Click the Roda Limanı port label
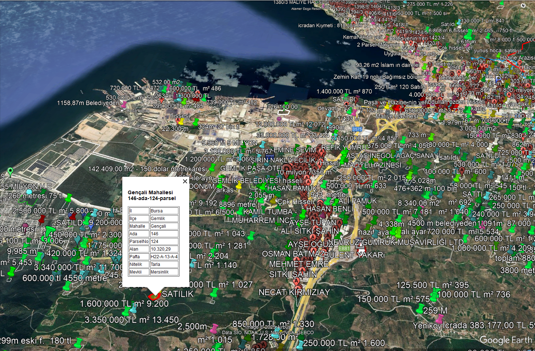The height and width of the screenshot is (351, 535). 138,111
